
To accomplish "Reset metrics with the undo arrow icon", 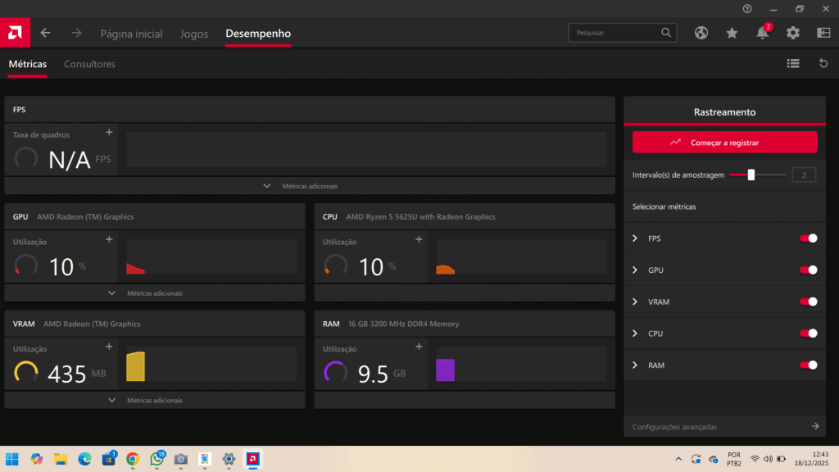I will click(823, 63).
